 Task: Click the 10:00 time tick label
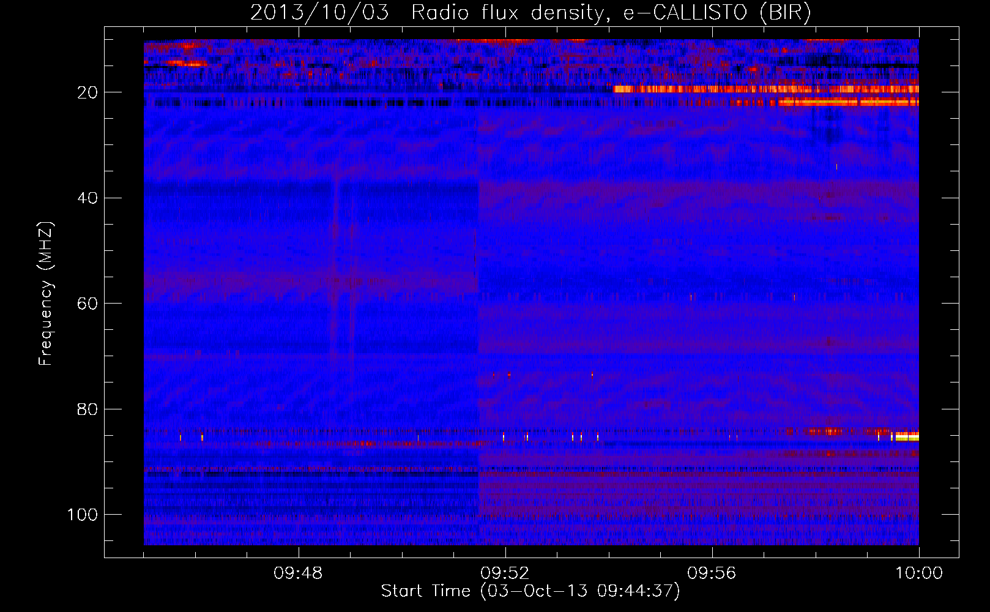(x=919, y=573)
